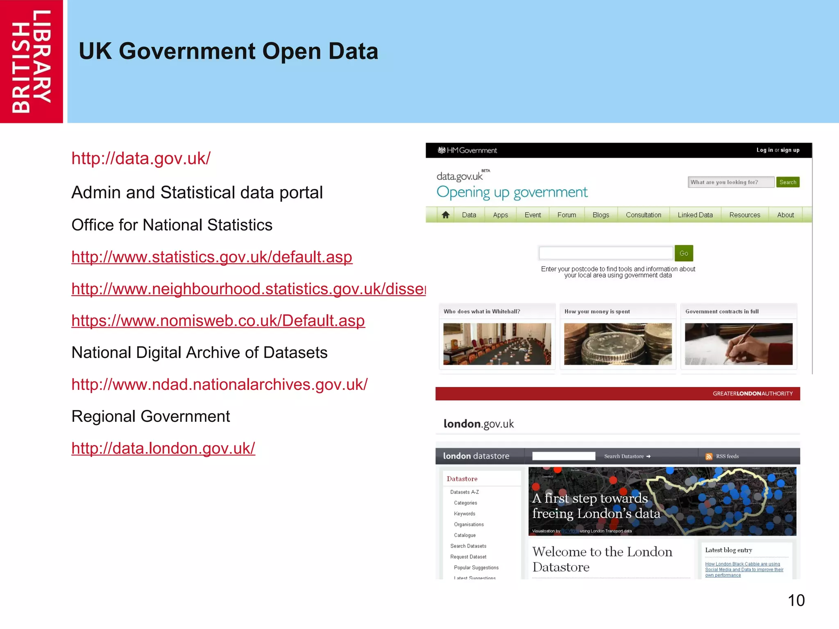Click the postcode entry field
The height and width of the screenshot is (629, 839).
coord(606,253)
